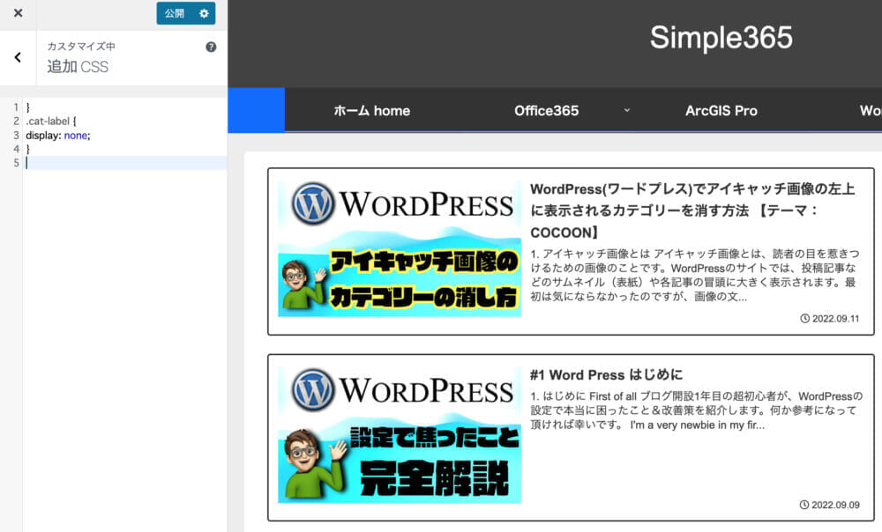The width and height of the screenshot is (882, 532).
Task: Click the カスタマイズ中 label
Action: [x=81, y=47]
